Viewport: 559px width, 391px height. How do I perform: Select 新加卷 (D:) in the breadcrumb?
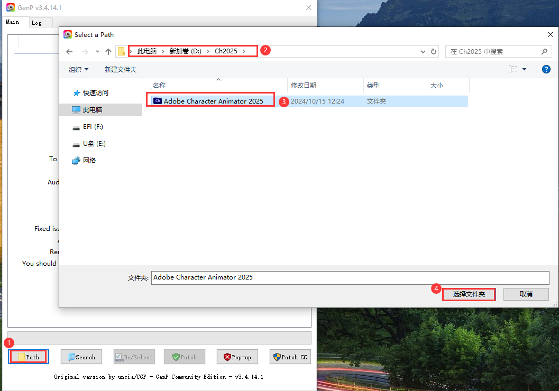coord(186,51)
